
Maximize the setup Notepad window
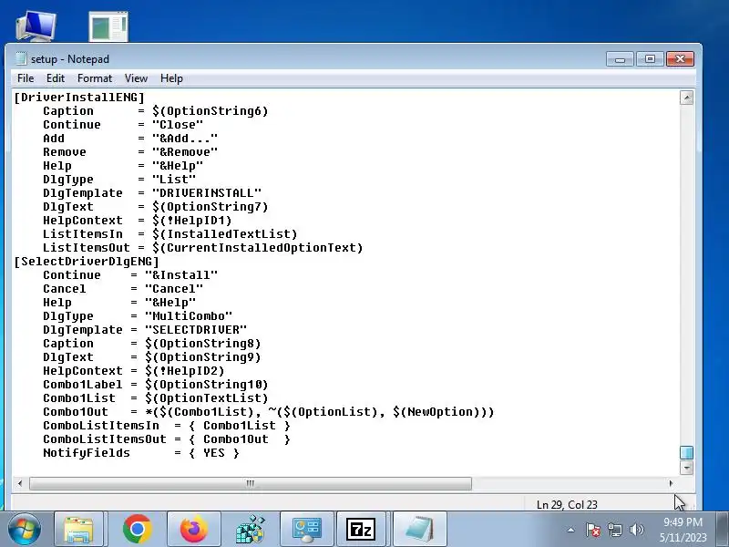(650, 59)
